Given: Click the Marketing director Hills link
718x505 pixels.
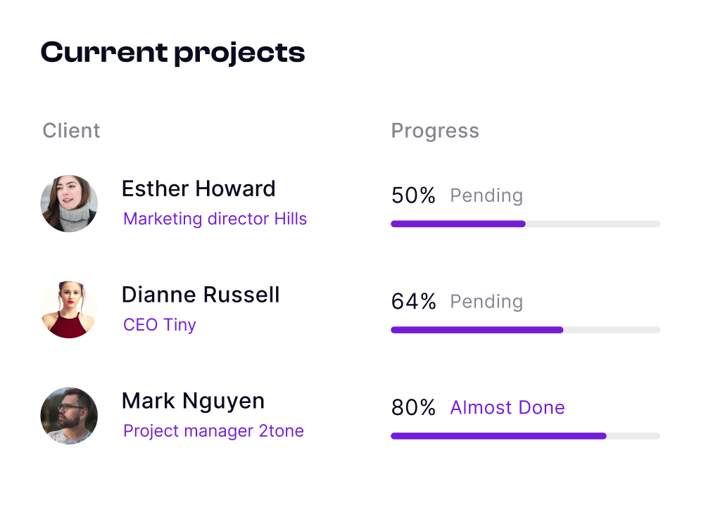Looking at the screenshot, I should point(215,219).
